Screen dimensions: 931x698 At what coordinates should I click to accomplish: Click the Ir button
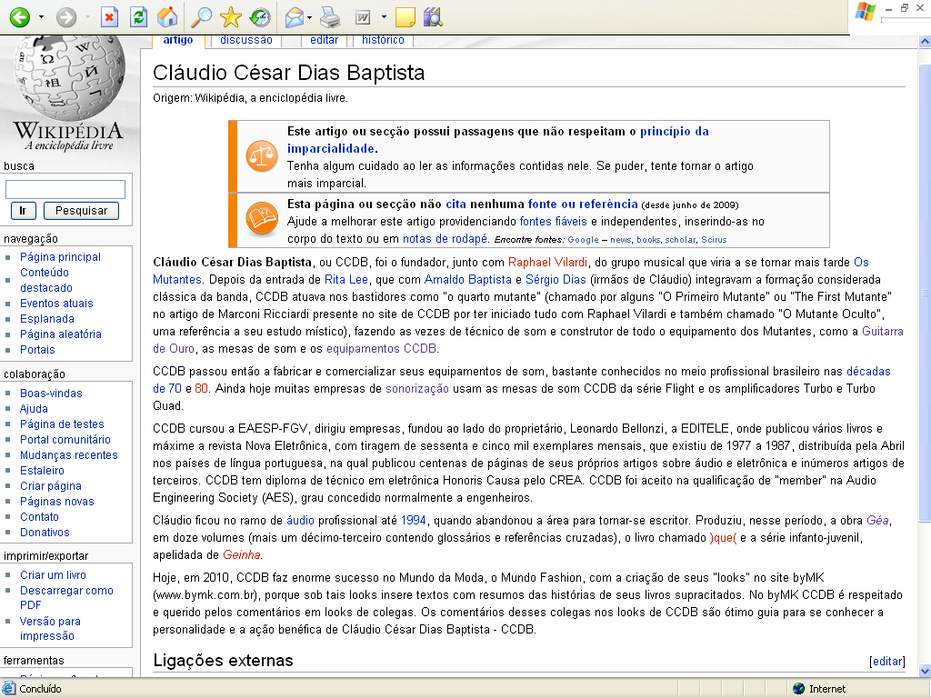23,211
